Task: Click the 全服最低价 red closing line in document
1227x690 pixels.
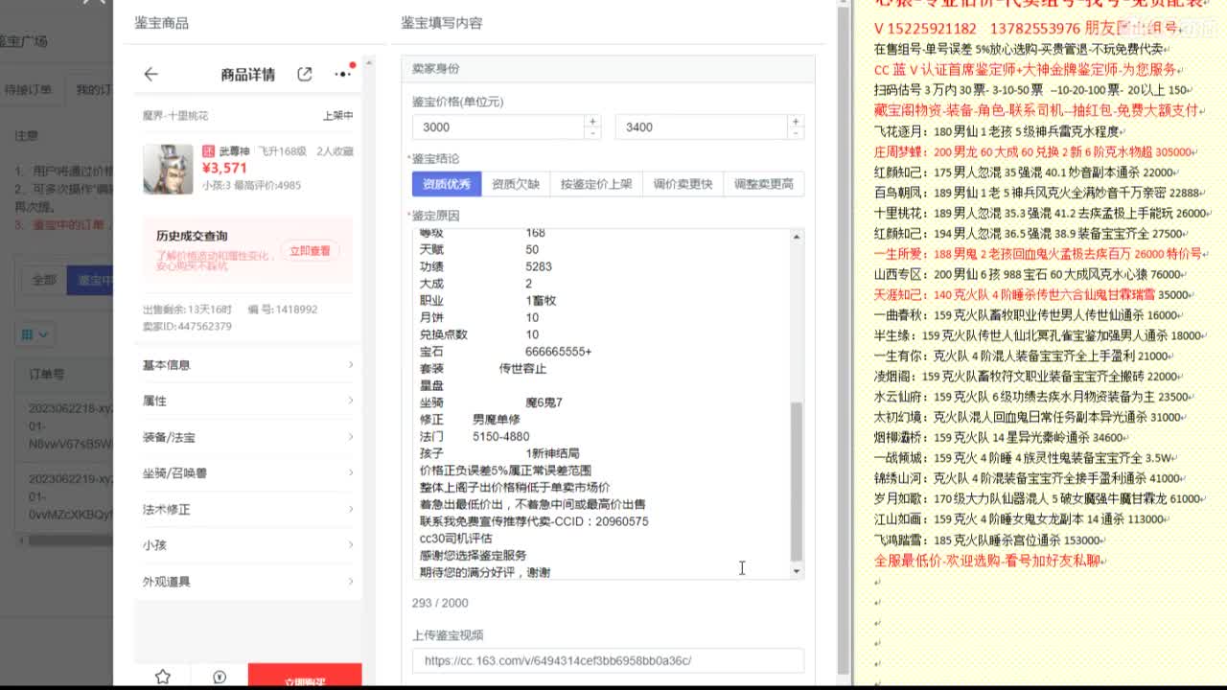Action: (990, 561)
